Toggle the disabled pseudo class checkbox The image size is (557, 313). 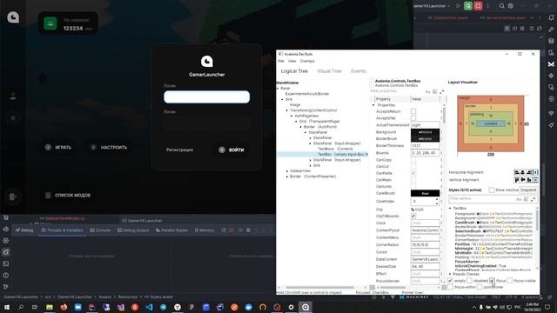click(x=469, y=281)
